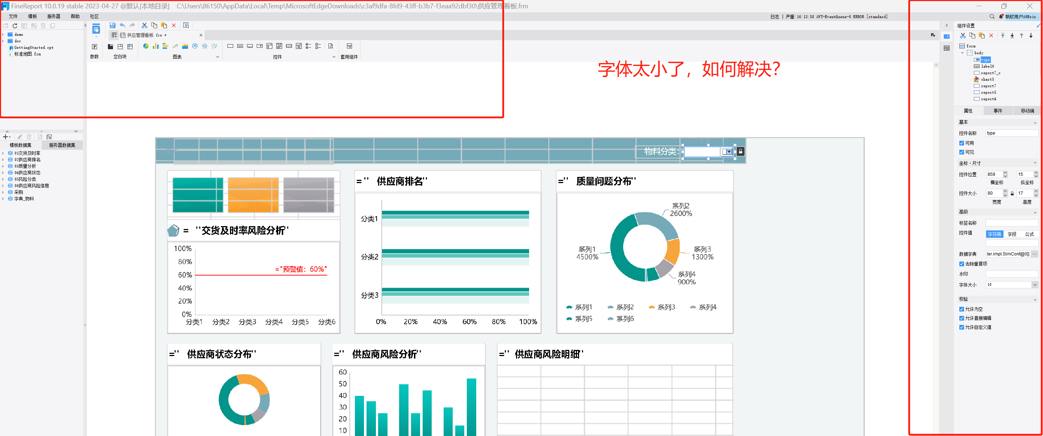The width and height of the screenshot is (1043, 436).
Task: Click the 套用组件 template component icon
Action: [349, 46]
